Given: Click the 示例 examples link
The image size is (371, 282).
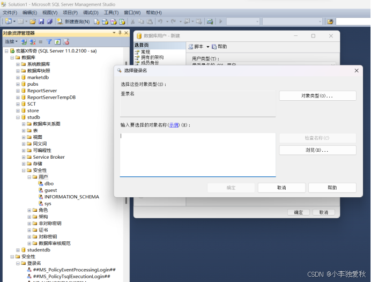Looking at the screenshot, I should click(174, 125).
